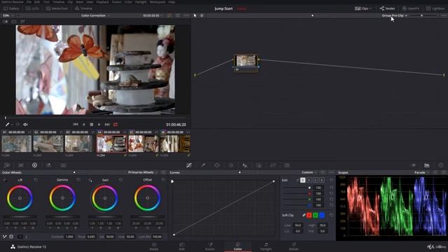Toggle the Gallery panel
The width and height of the screenshot is (448, 252).
11,8
